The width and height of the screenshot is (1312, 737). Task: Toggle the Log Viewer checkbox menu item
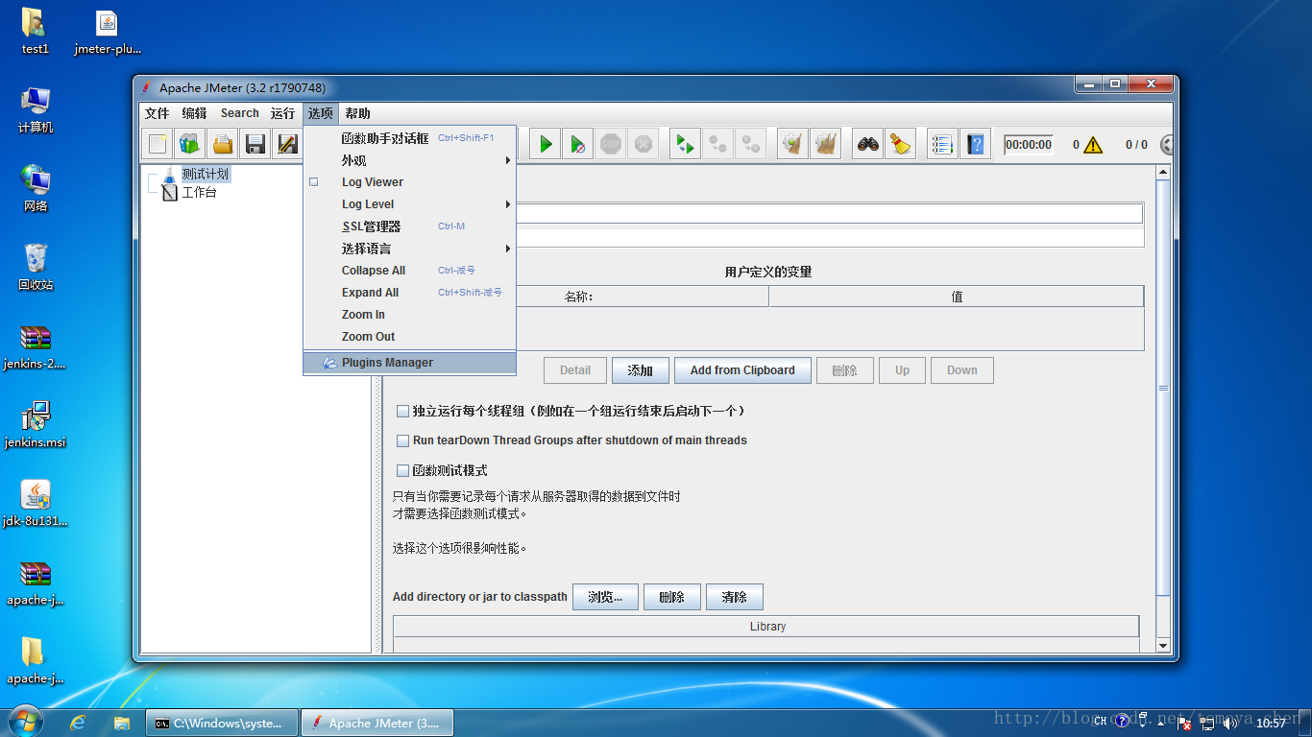(x=410, y=182)
